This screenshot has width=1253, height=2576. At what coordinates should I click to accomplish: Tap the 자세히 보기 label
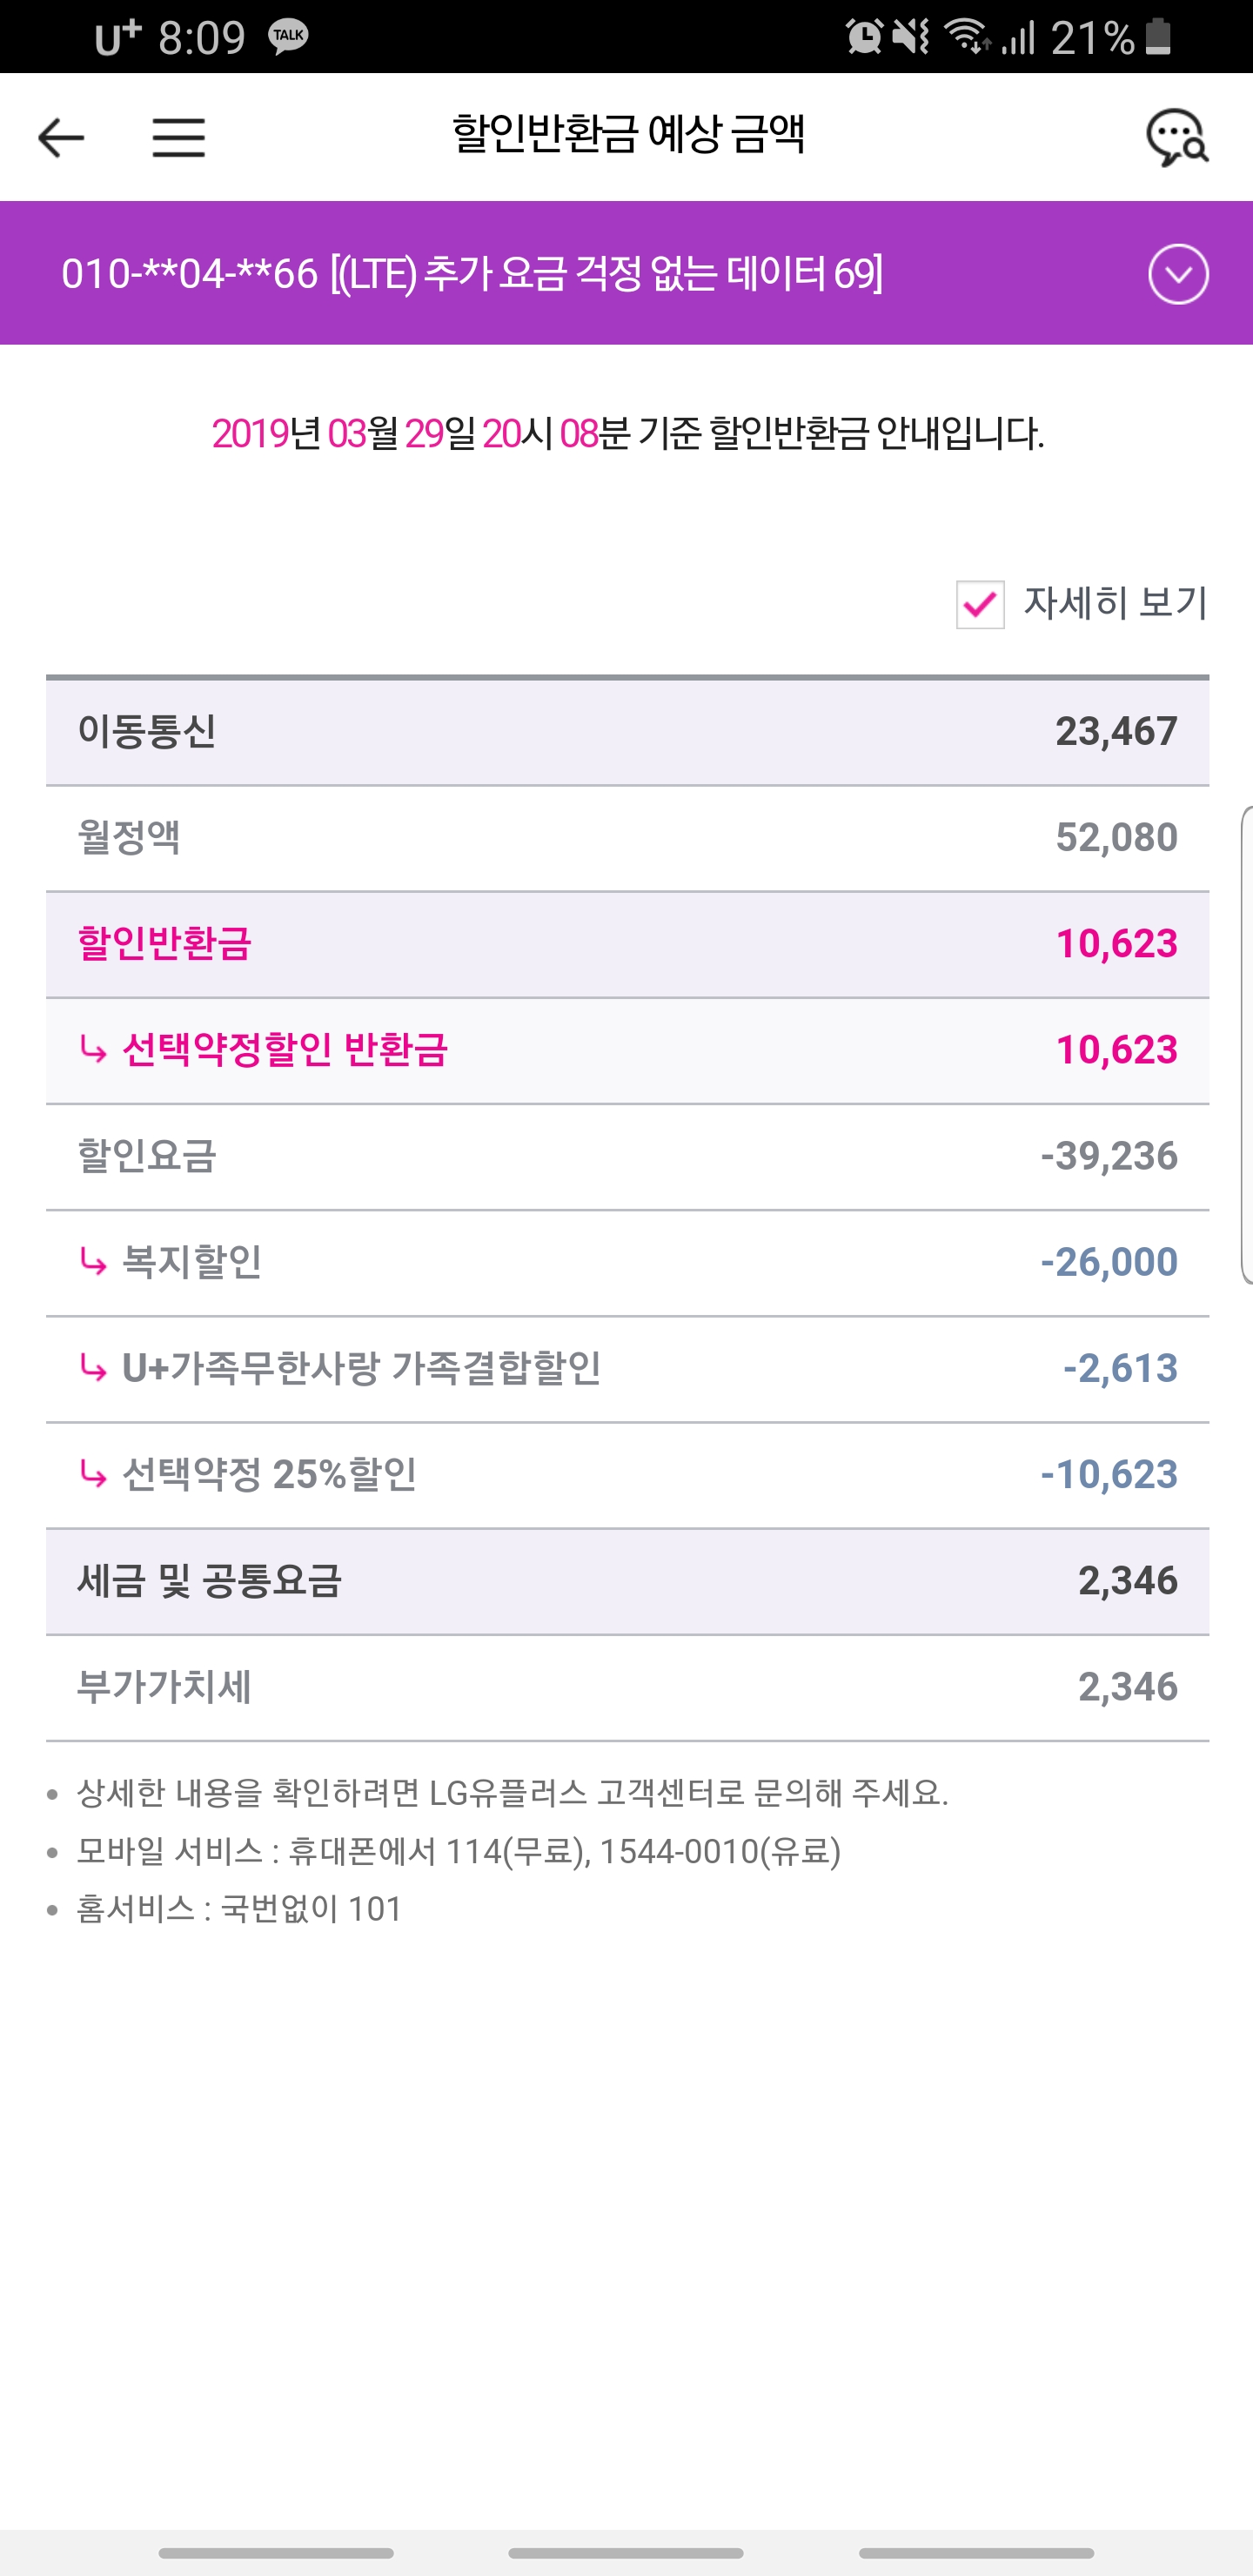[x=1115, y=602]
